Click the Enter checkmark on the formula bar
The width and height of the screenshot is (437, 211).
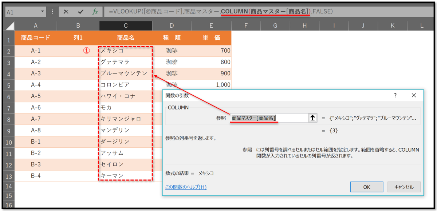point(81,11)
